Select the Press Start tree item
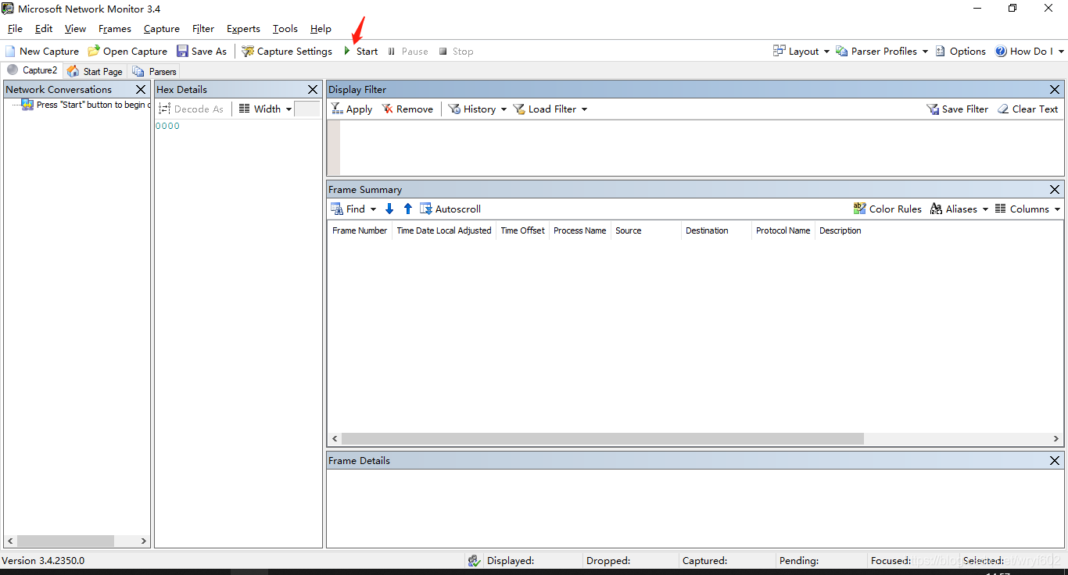Viewport: 1068px width, 575px height. 85,105
